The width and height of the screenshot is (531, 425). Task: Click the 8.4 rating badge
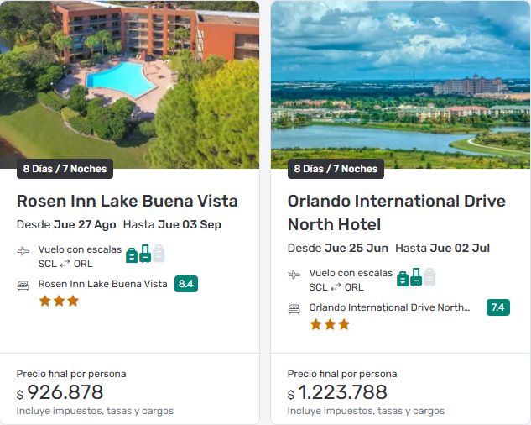(186, 284)
